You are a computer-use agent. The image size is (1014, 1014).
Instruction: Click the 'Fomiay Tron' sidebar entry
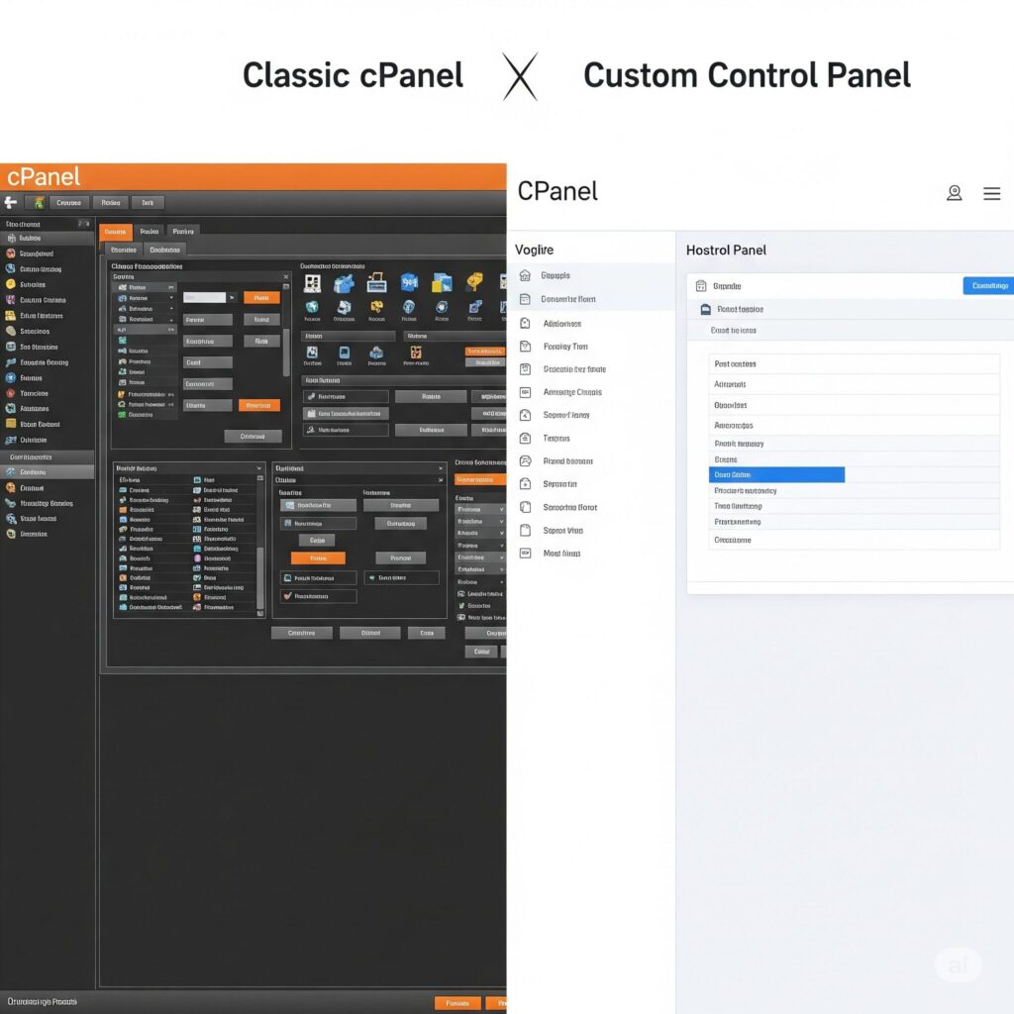(565, 347)
